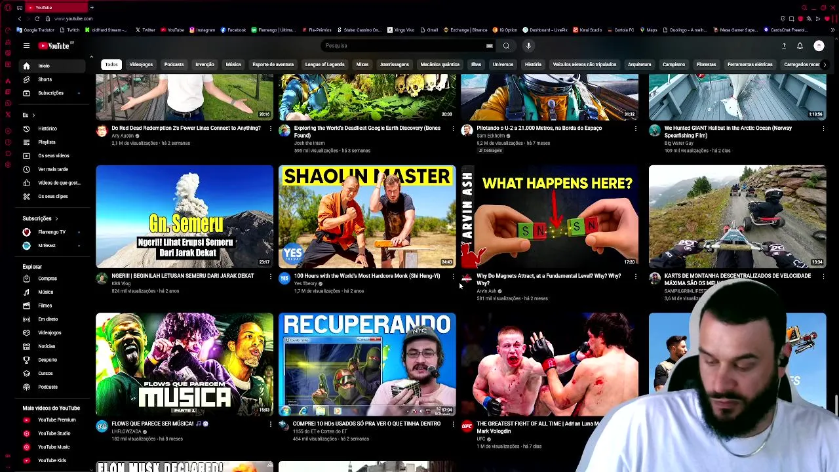The height and width of the screenshot is (472, 839).
Task: Open Histórico in the sidebar
Action: tap(52, 128)
